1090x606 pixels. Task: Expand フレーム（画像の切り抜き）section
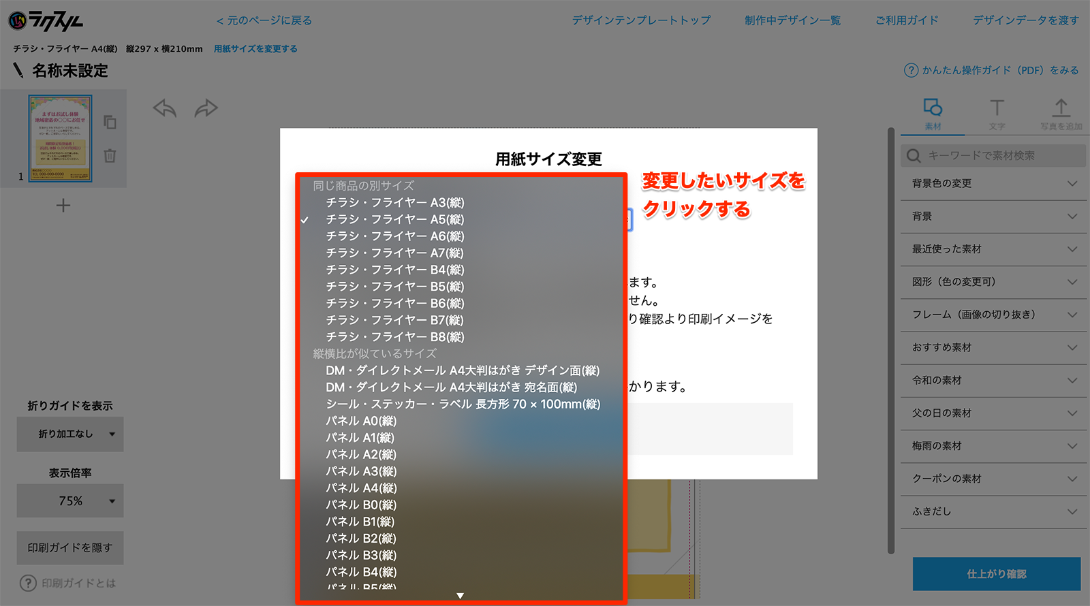(x=993, y=315)
